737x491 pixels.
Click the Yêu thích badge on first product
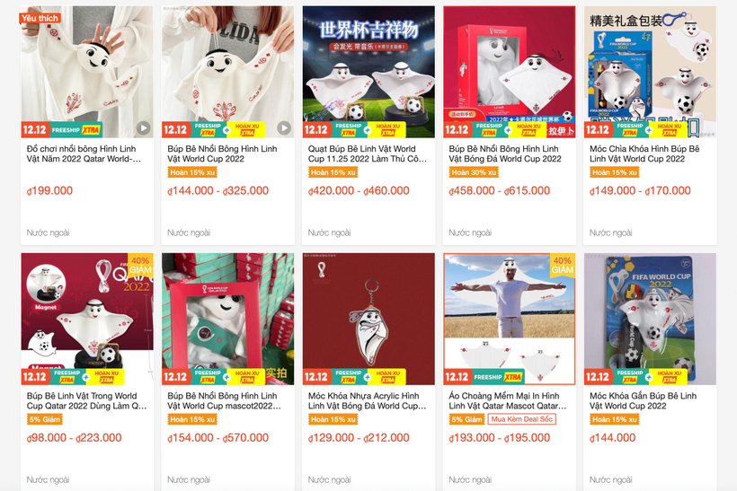(x=40, y=18)
